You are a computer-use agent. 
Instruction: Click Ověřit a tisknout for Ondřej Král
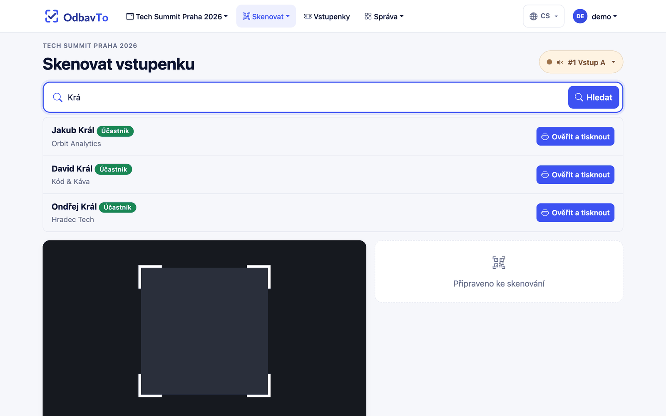(x=575, y=213)
